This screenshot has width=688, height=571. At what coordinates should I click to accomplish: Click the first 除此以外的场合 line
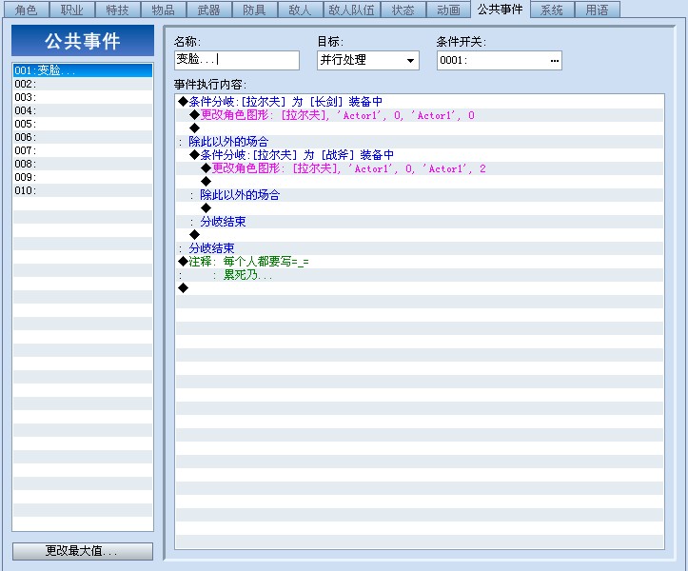click(420, 142)
